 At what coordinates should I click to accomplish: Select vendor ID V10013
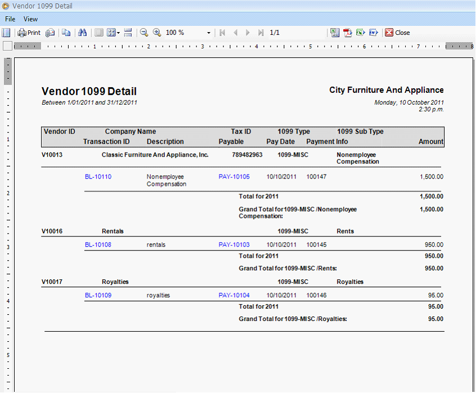coord(52,155)
